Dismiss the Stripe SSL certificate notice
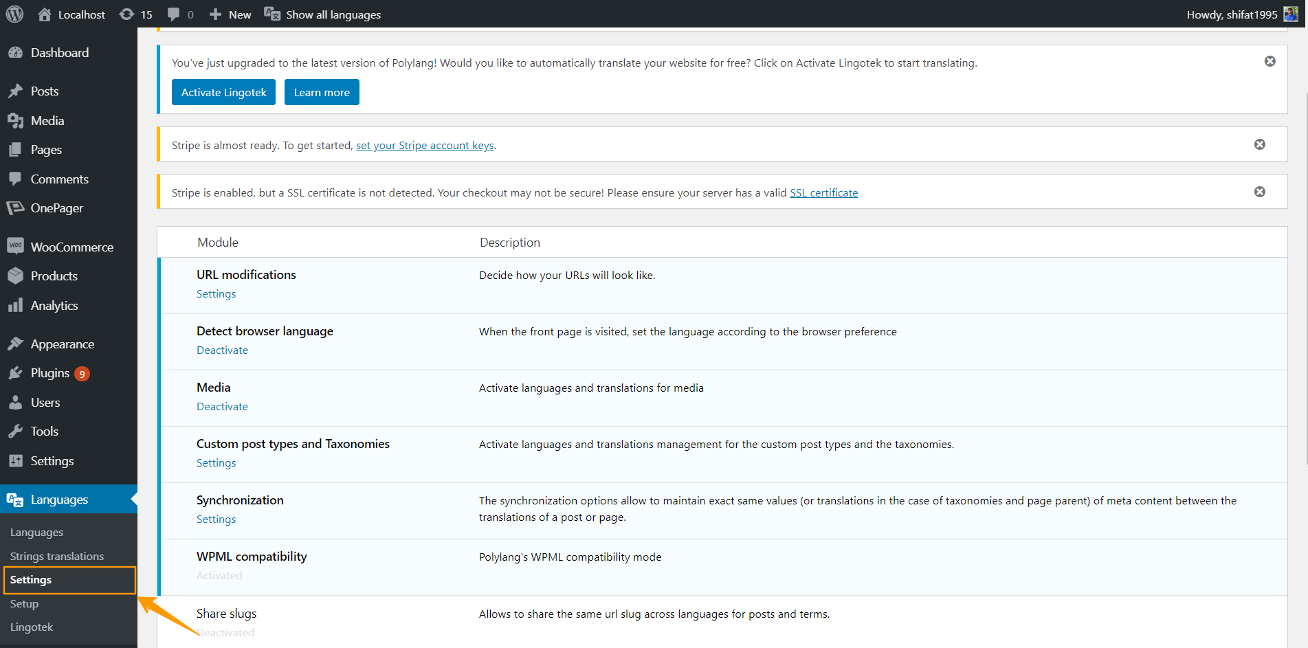 1260,192
